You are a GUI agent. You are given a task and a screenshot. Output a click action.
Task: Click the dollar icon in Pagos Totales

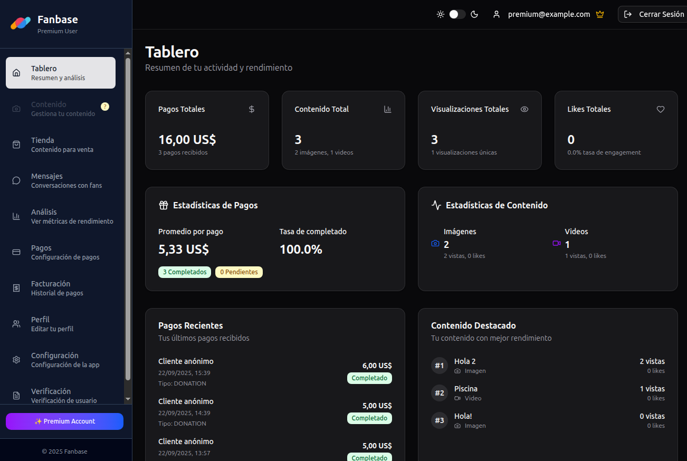click(252, 109)
